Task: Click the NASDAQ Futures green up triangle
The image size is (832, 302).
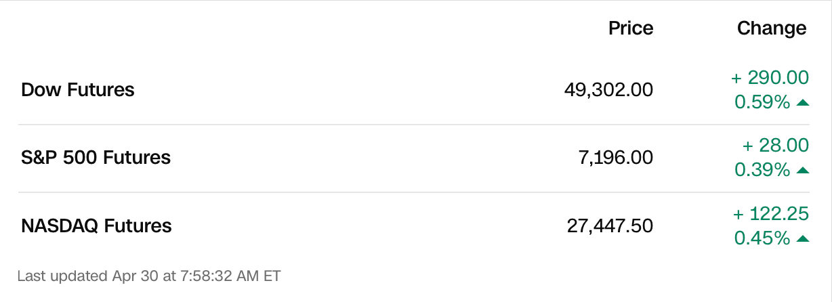Action: 803,238
